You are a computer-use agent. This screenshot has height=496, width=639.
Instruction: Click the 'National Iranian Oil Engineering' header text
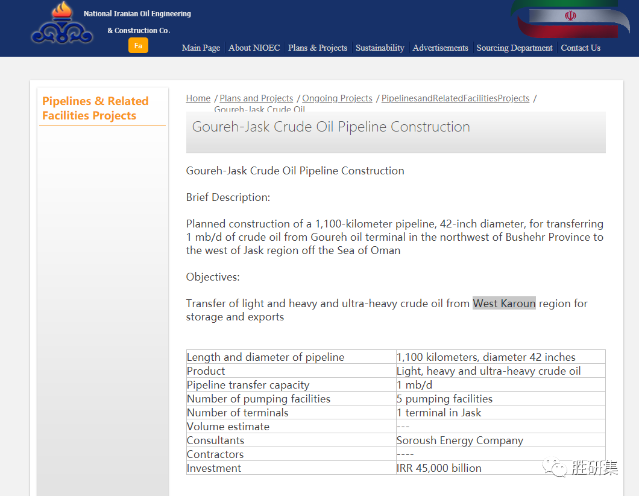(137, 13)
